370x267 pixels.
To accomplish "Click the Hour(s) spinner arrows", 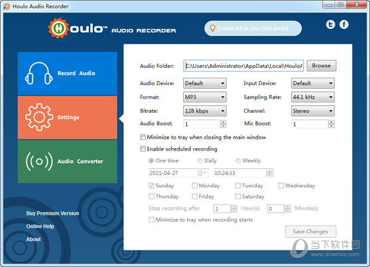I will point(234,208).
